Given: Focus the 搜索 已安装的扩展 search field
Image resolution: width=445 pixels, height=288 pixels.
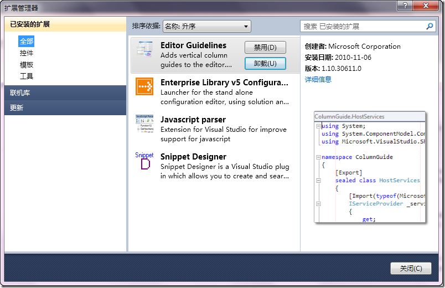Looking at the screenshot, I should 363,26.
